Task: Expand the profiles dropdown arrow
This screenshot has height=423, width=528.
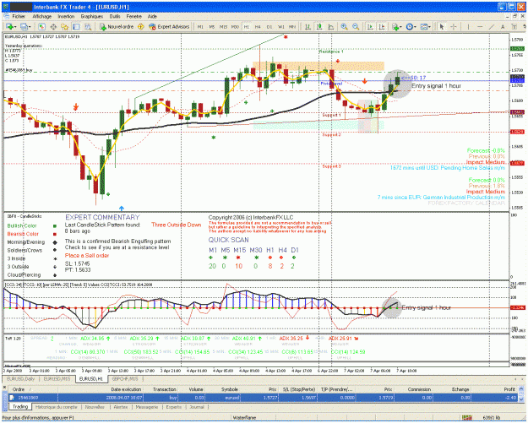Action: 30,27
